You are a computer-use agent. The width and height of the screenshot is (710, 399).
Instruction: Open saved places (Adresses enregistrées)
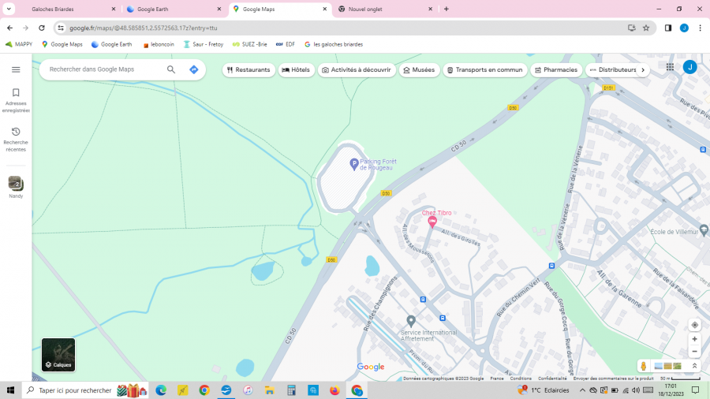16,99
